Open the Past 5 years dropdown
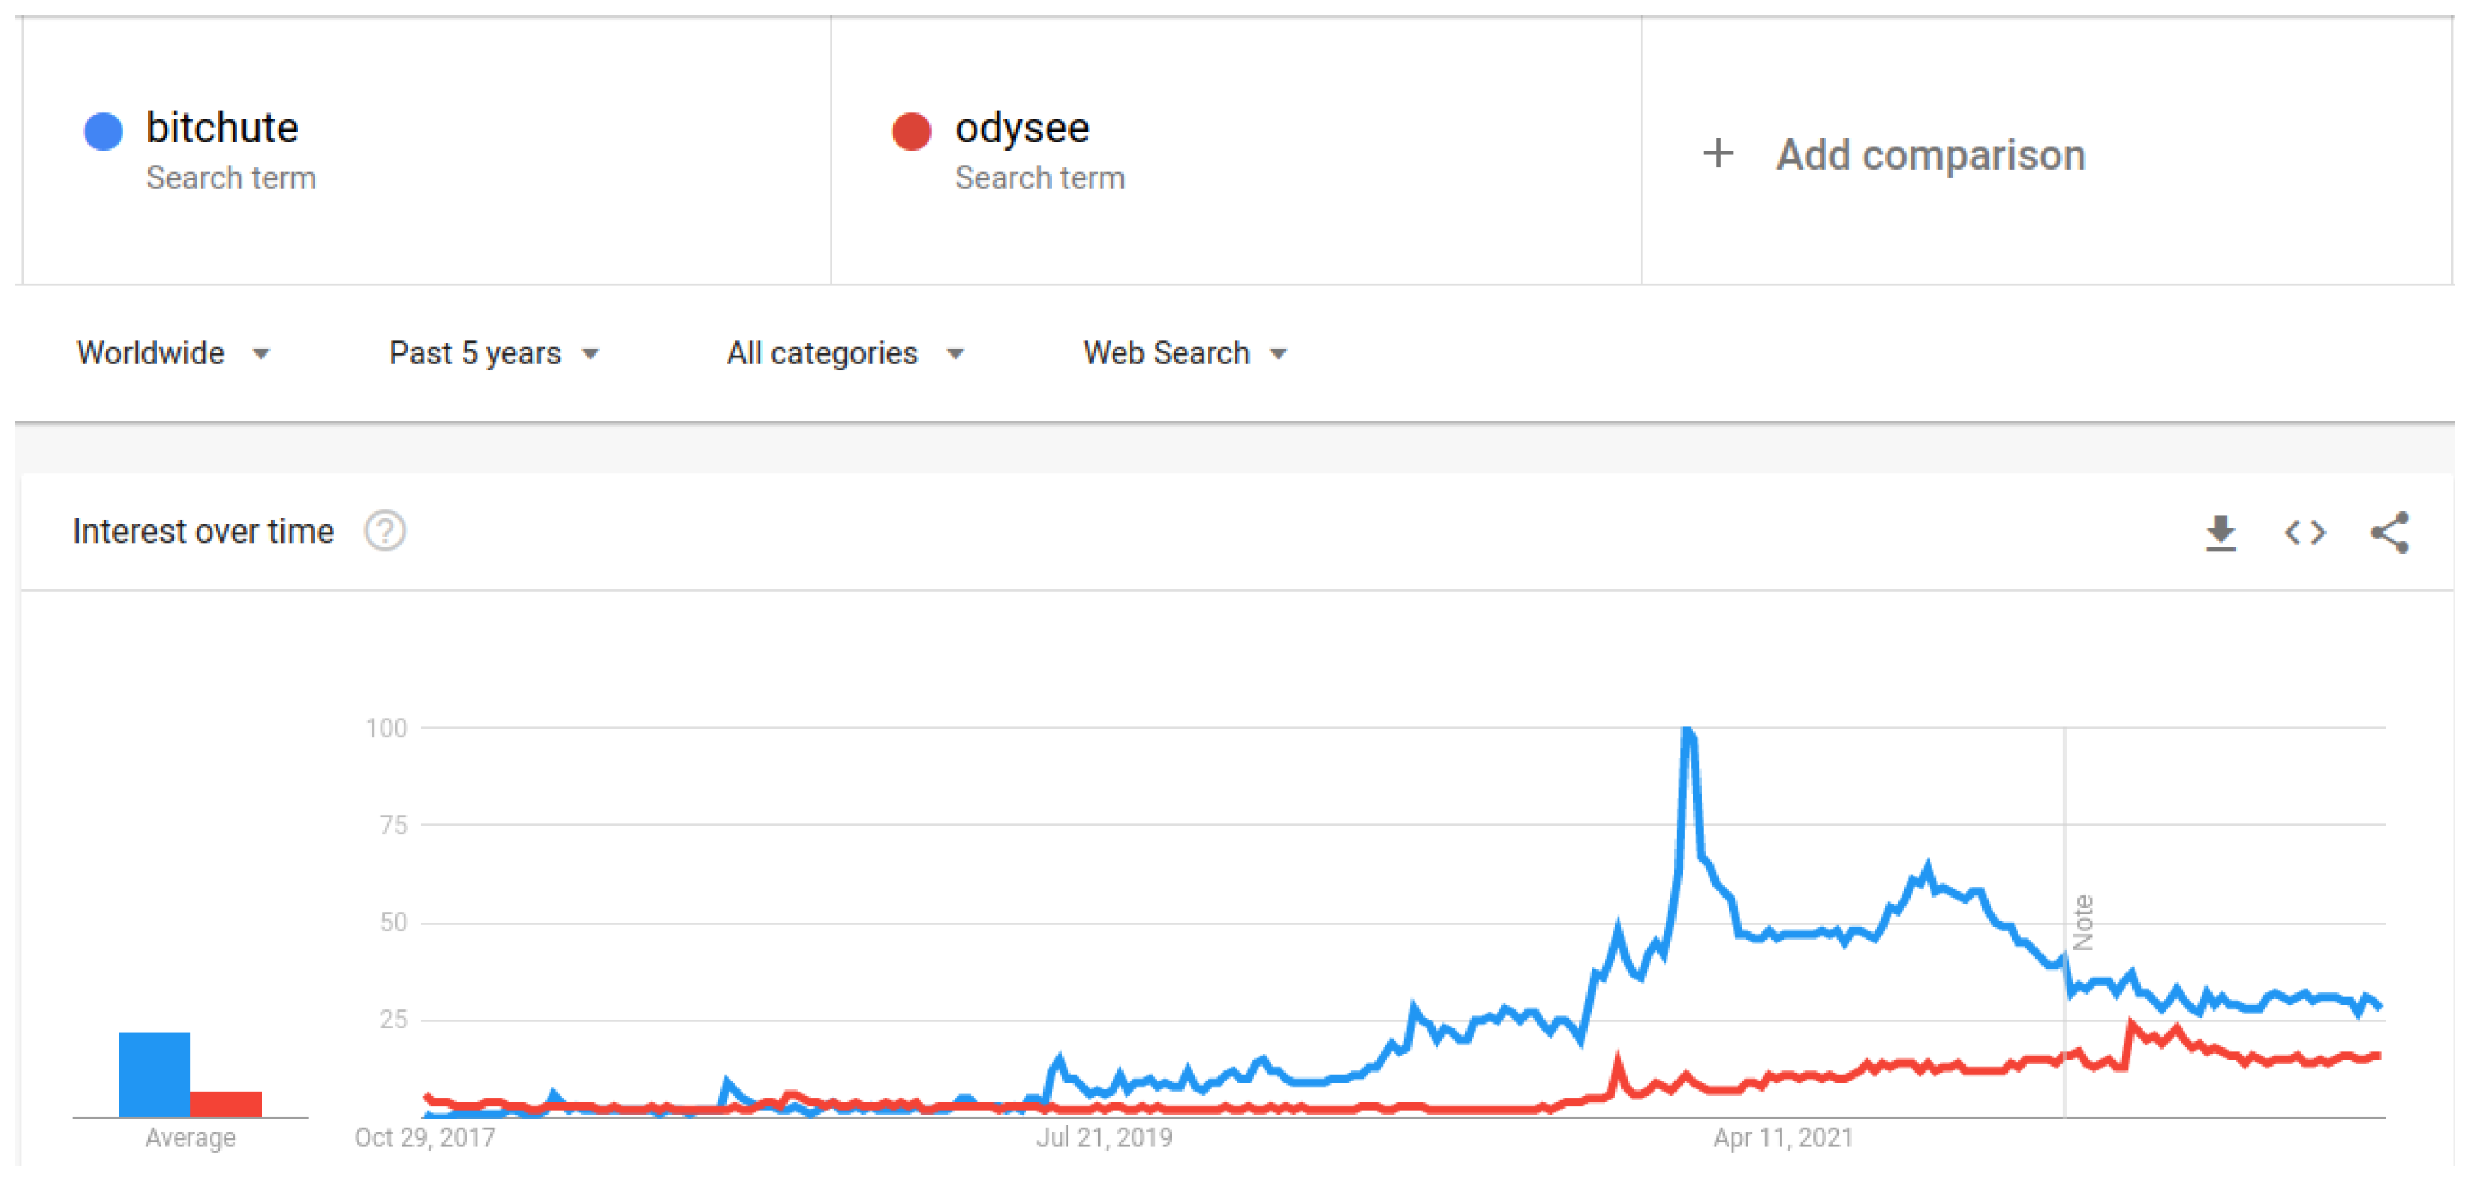Viewport: 2475px width, 1195px height. coord(494,353)
